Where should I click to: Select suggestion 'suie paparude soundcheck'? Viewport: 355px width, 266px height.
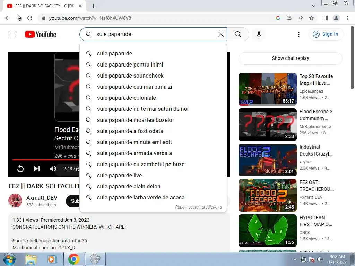click(x=153, y=76)
